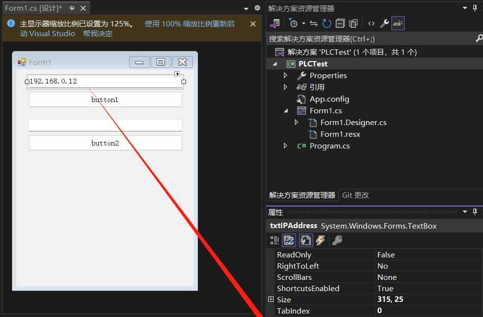
Task: Sort properties alphabetically in Properties panel
Action: 288,240
